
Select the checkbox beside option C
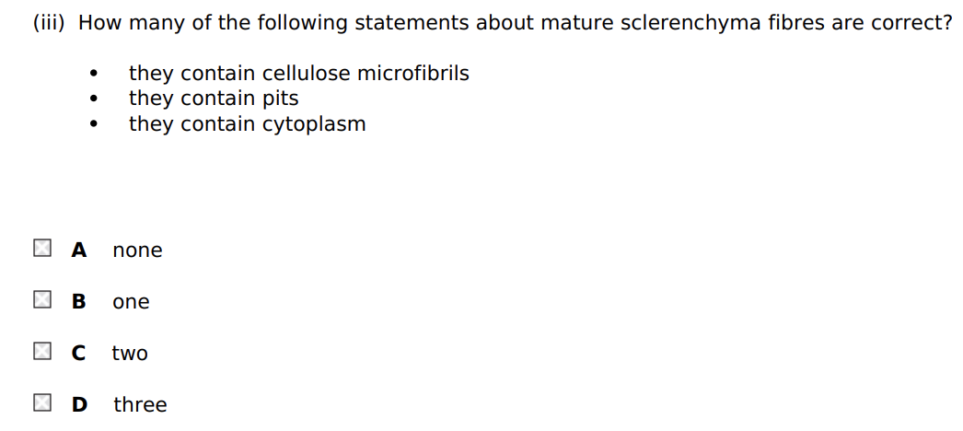coord(41,352)
